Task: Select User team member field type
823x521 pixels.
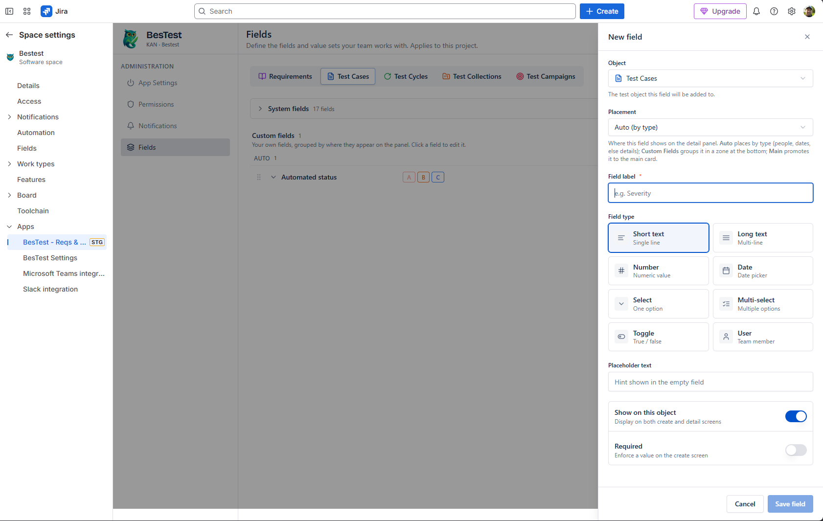Action: click(x=763, y=337)
